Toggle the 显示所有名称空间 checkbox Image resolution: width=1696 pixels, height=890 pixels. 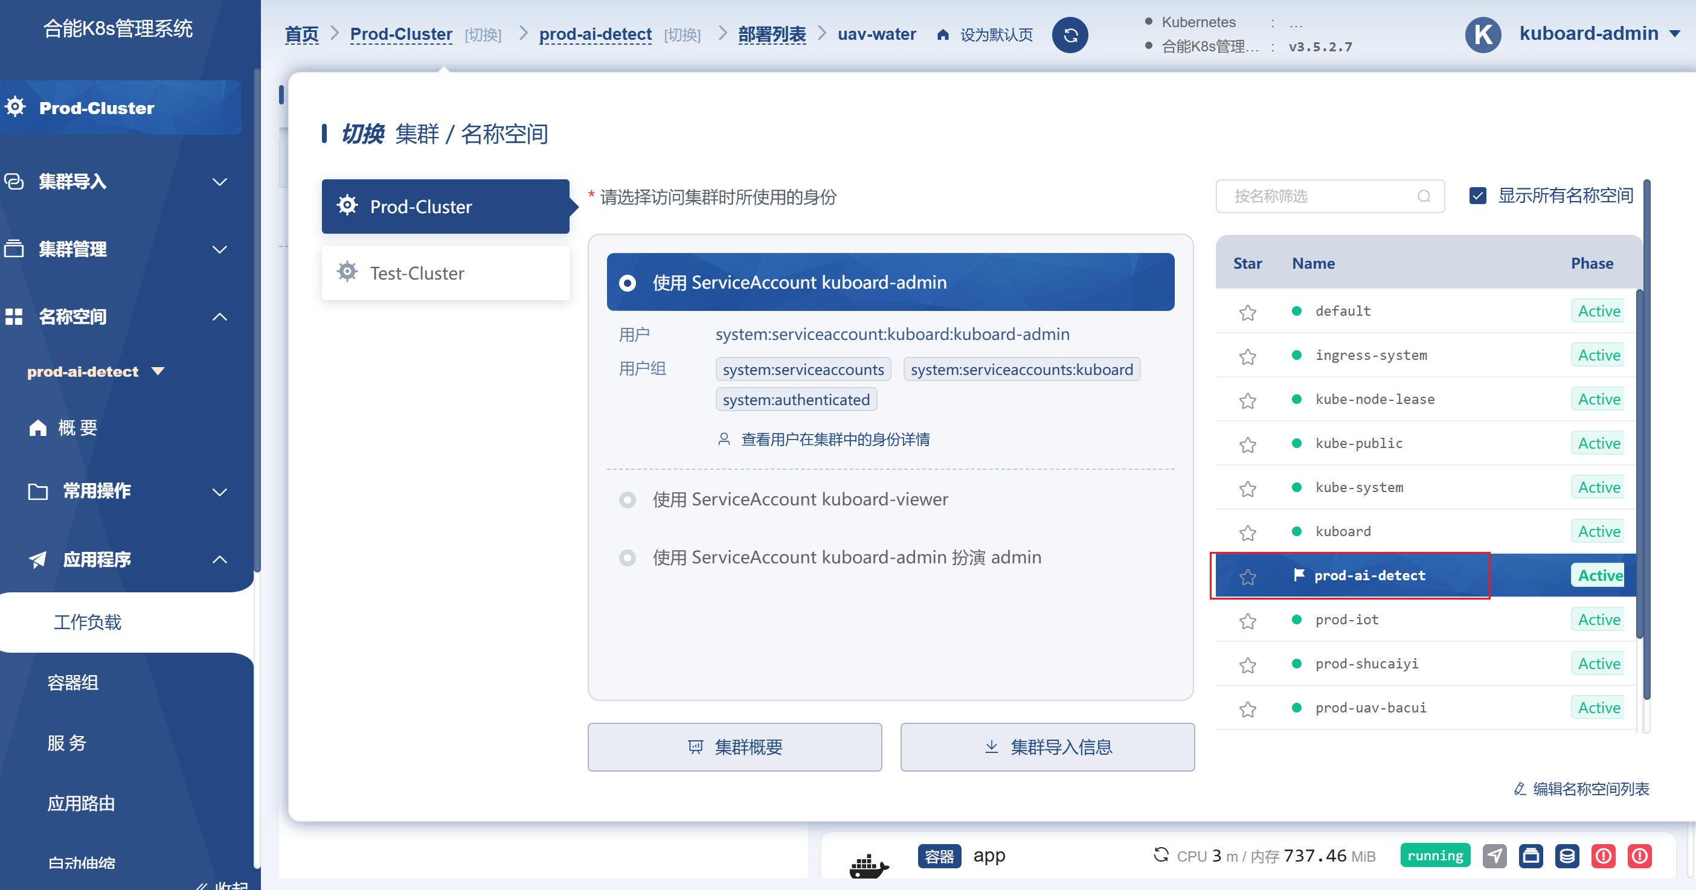(1478, 196)
